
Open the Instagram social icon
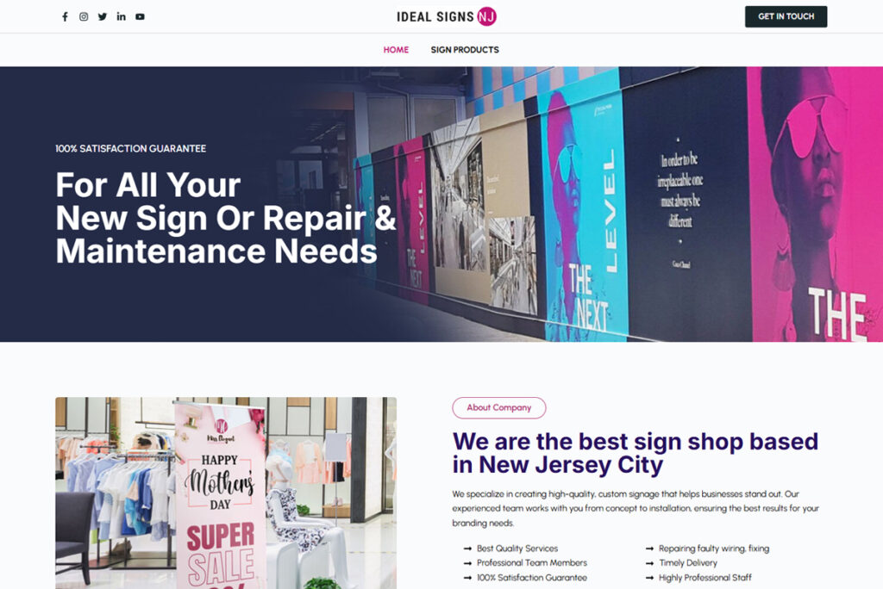[x=84, y=17]
